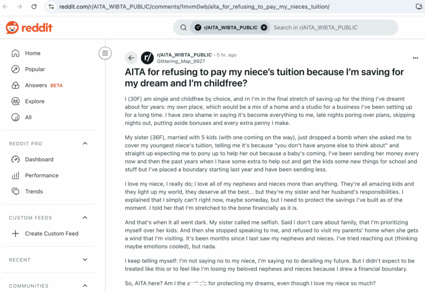Go to Popular via arrow icon
Image resolution: width=425 pixels, height=291 pixels.
16,69
